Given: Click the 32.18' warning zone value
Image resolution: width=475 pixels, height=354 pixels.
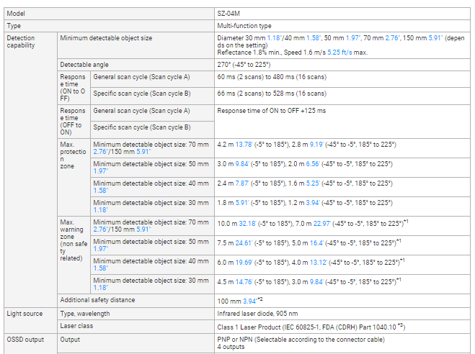Looking at the screenshot, I should pos(247,224).
